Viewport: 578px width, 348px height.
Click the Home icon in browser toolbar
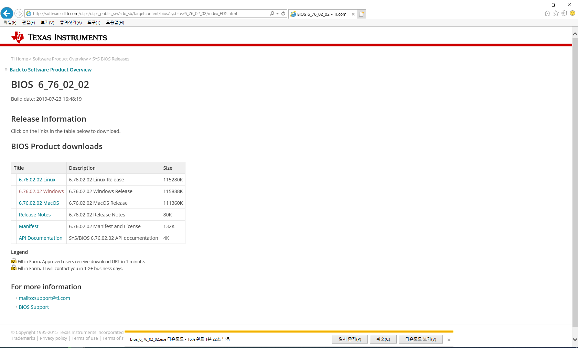click(547, 13)
